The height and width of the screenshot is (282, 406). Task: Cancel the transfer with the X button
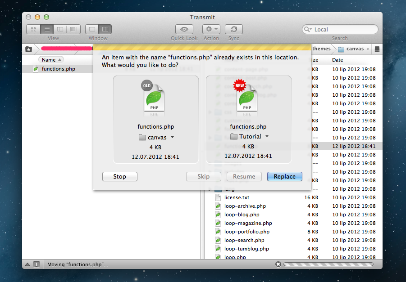click(x=278, y=264)
